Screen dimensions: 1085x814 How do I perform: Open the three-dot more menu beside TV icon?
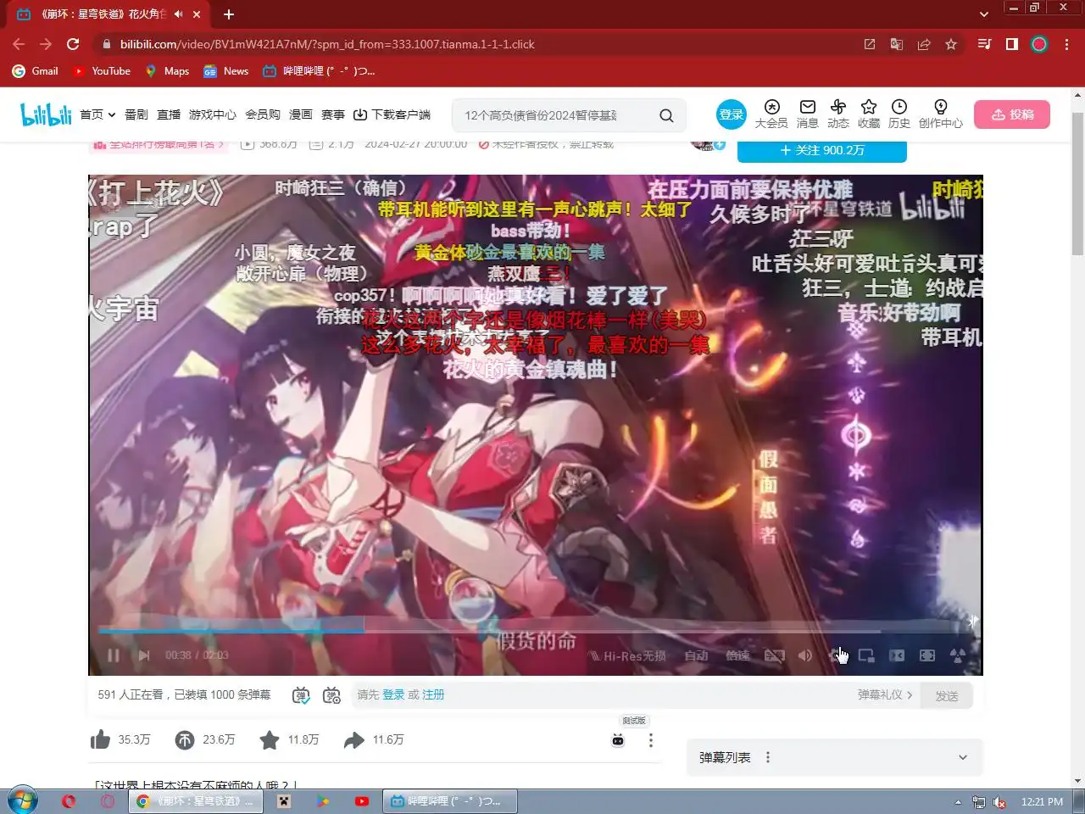[x=650, y=740]
